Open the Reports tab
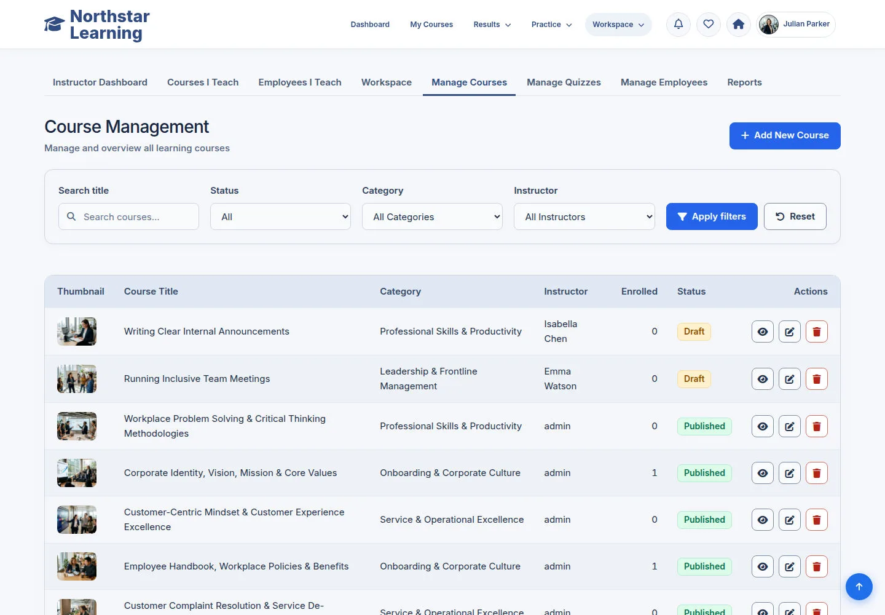This screenshot has width=885, height=615. point(744,82)
